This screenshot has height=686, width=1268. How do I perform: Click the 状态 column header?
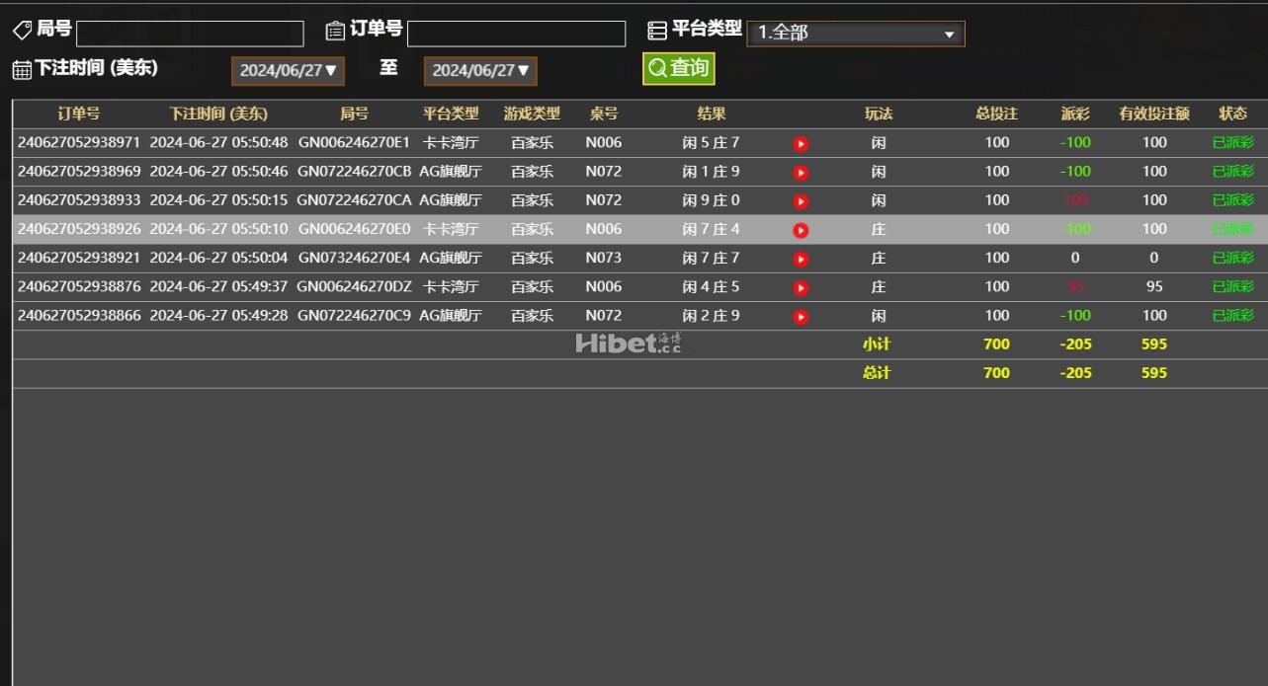coord(1233,114)
